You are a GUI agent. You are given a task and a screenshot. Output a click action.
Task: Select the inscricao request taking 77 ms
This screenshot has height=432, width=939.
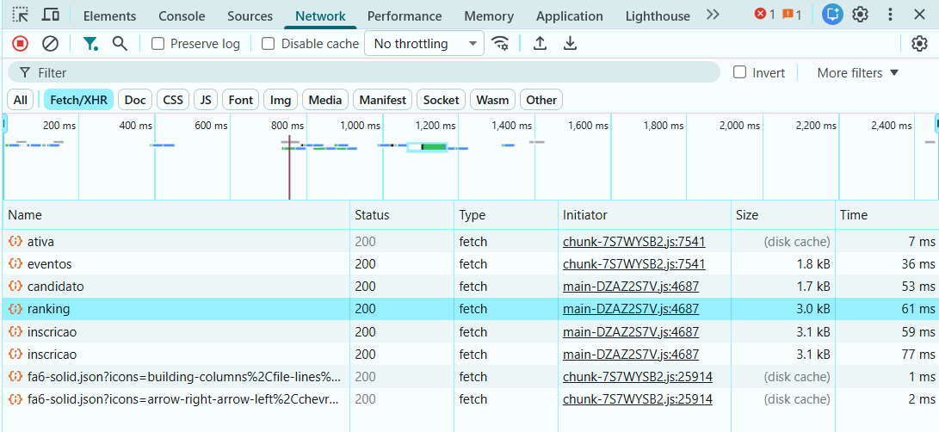pyautogui.click(x=470, y=354)
